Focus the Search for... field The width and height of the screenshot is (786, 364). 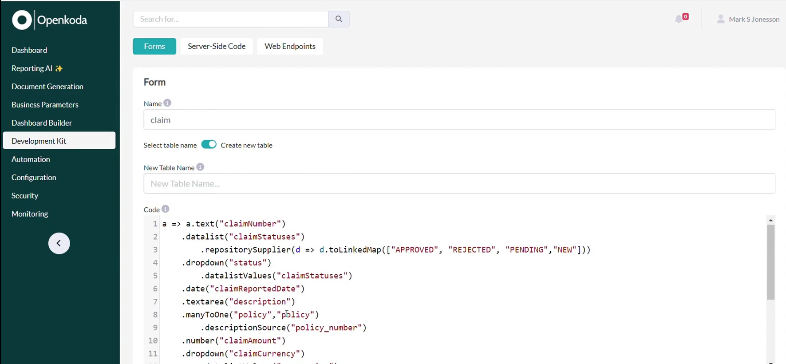pos(231,19)
